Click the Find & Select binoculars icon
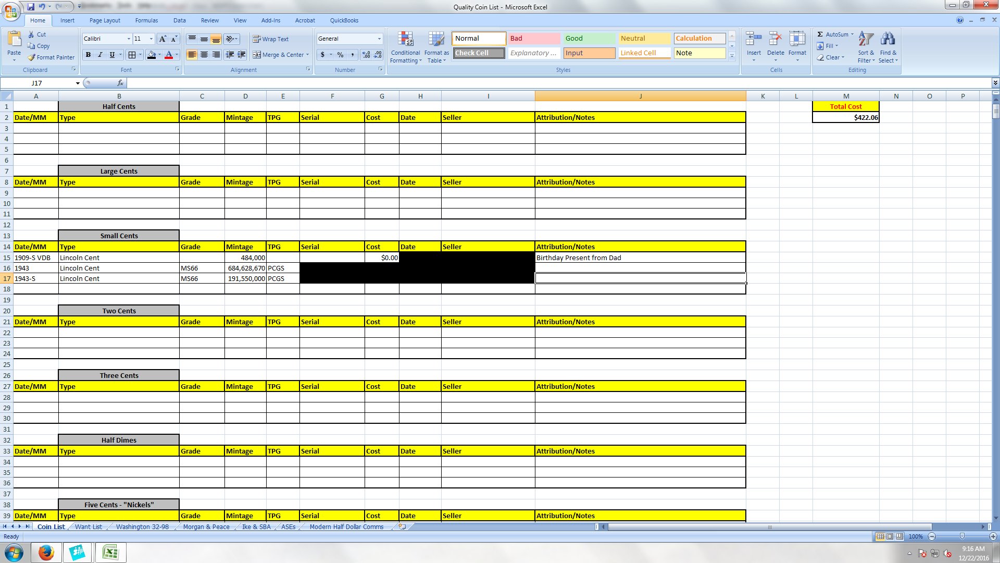 tap(888, 40)
